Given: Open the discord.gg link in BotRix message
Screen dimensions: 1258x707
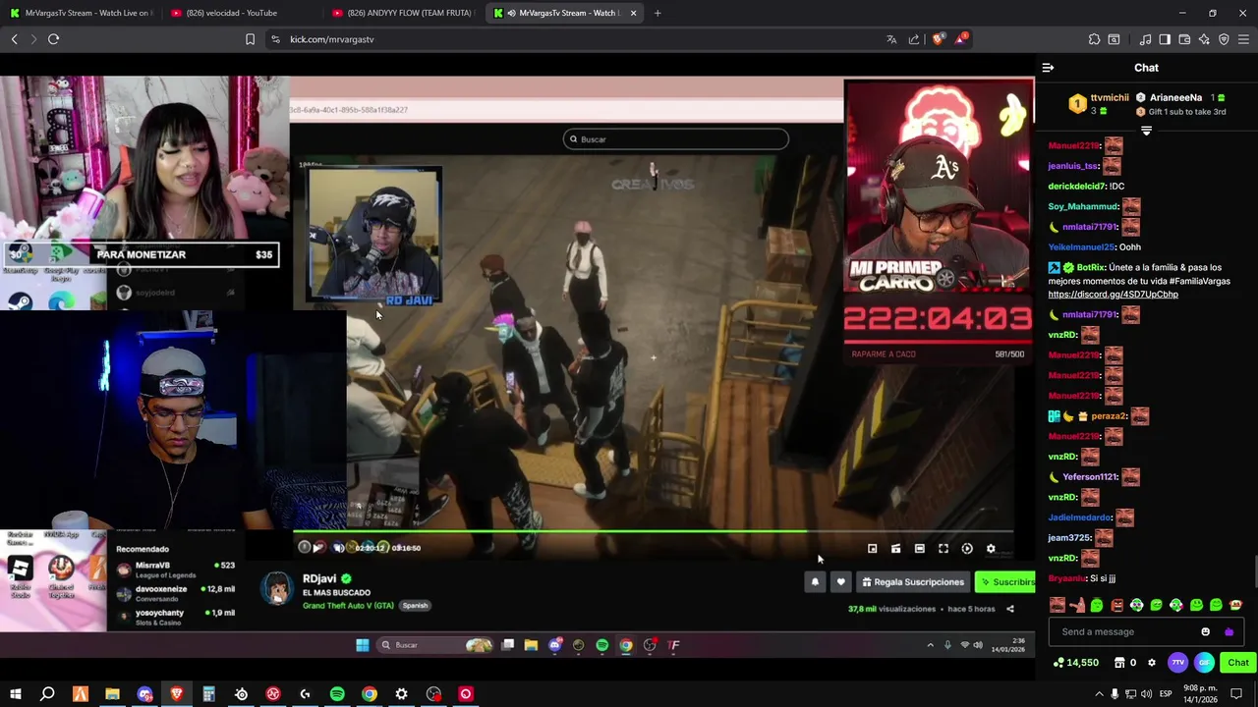Looking at the screenshot, I should [x=1113, y=295].
